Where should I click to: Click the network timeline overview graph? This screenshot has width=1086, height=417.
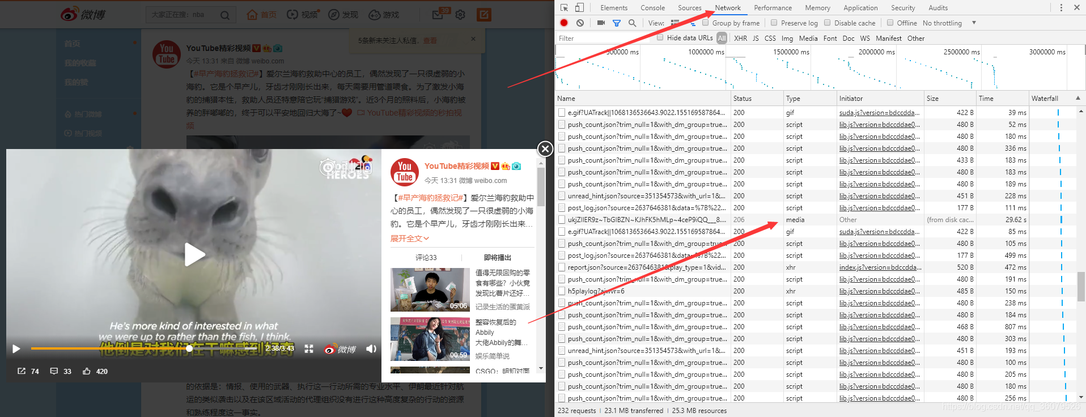(x=820, y=67)
